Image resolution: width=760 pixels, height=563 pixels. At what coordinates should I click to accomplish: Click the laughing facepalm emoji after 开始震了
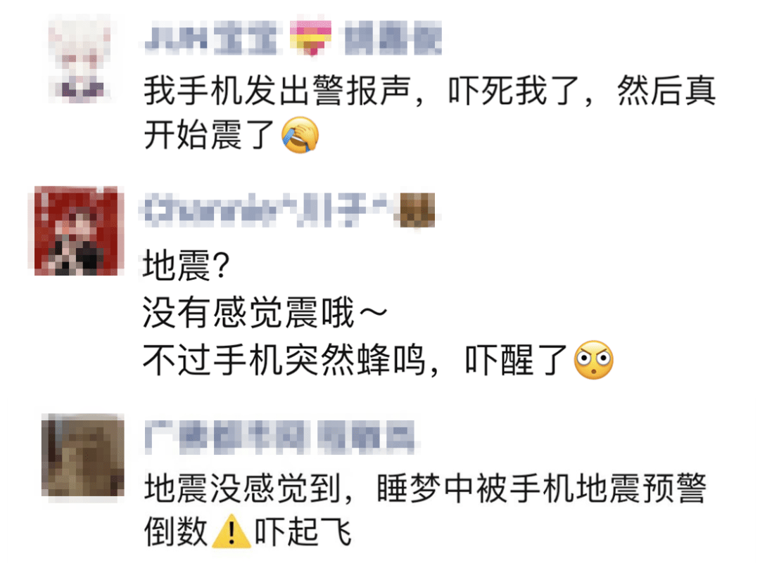point(300,135)
